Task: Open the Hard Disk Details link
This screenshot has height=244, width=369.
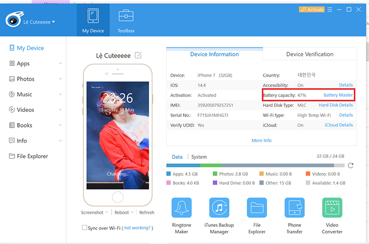Action: click(336, 105)
